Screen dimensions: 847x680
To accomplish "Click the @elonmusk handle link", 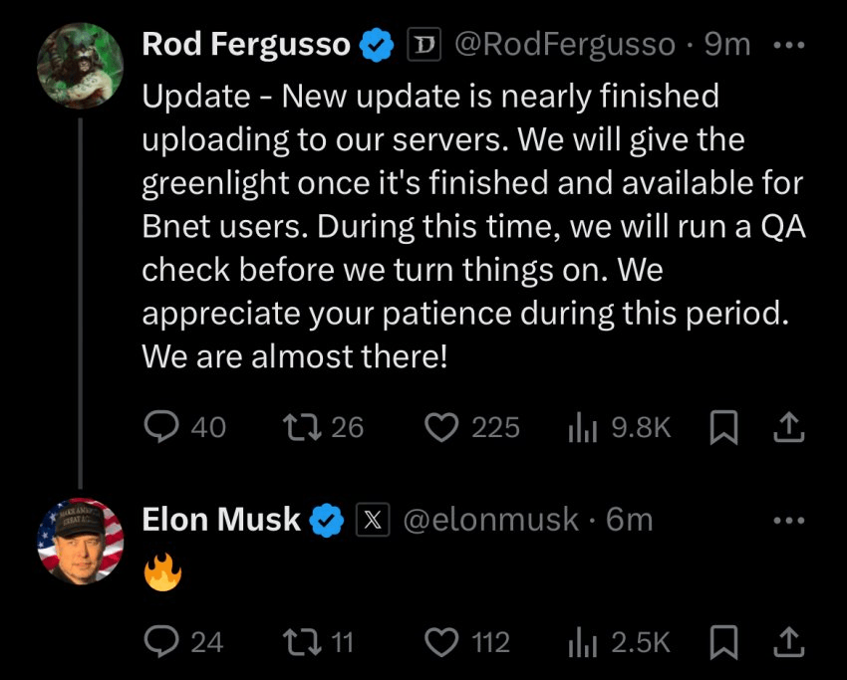I will pos(490,520).
